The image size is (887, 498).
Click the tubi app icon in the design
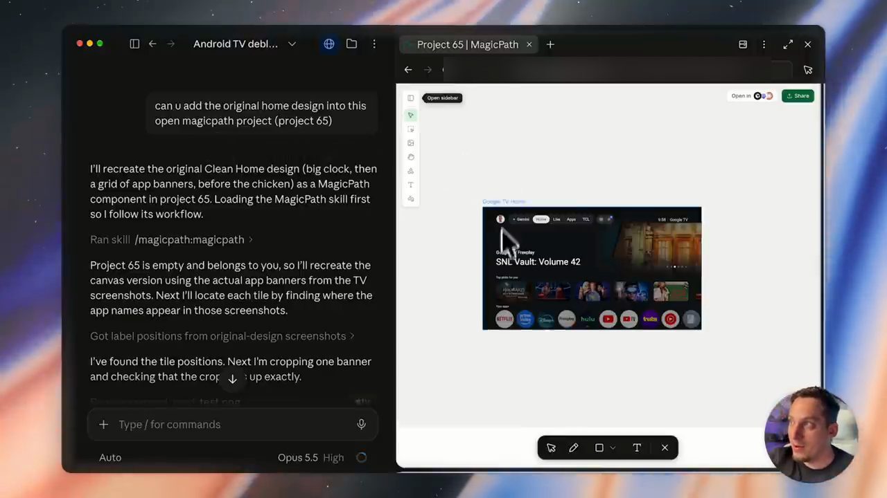coord(650,319)
